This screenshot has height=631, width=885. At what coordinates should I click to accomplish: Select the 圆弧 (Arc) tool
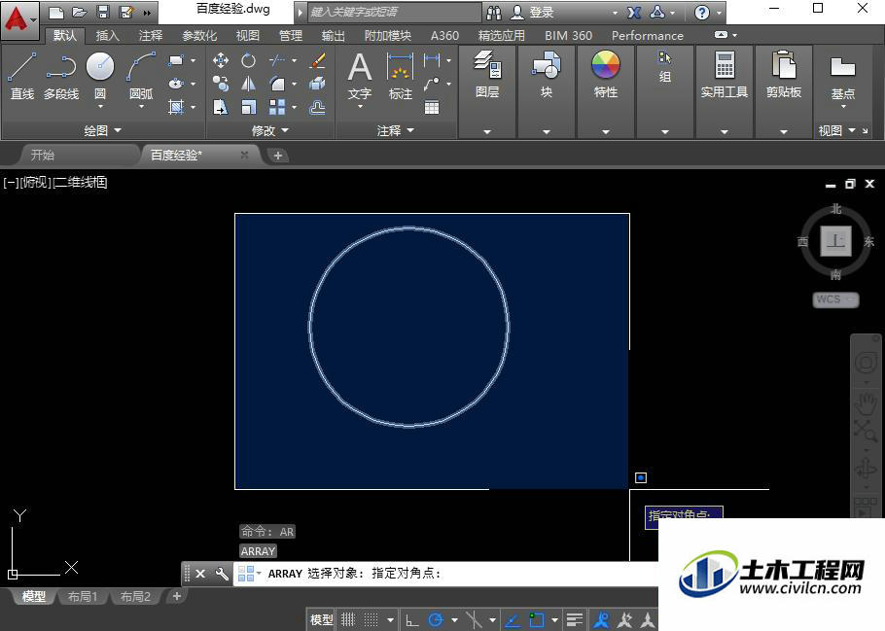(x=141, y=76)
